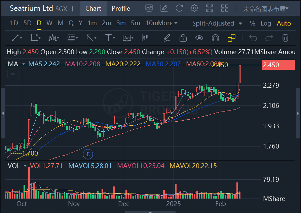
Task: Select the 3m timeframe
Action: click(121, 23)
